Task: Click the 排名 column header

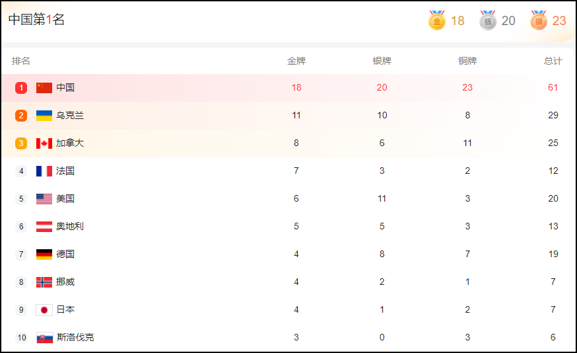Action: (21, 61)
